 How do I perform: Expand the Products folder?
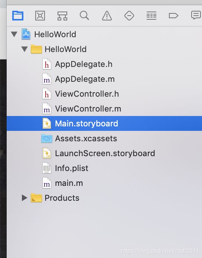click(25, 198)
